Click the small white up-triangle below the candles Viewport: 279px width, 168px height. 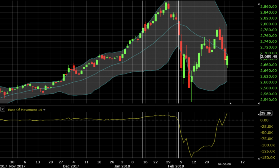coord(231,104)
